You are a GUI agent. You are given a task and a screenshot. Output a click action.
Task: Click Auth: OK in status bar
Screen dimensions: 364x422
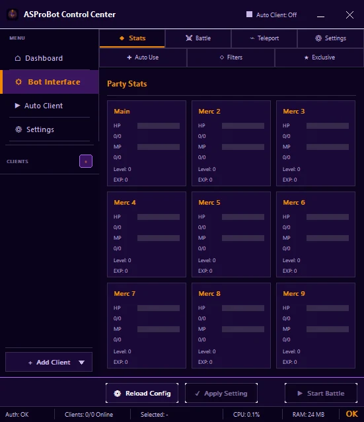pos(17,415)
